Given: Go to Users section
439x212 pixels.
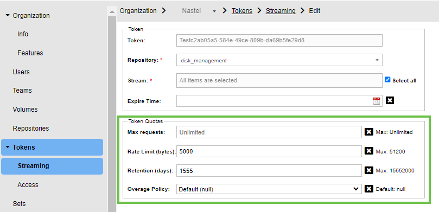Looking at the screenshot, I should [x=21, y=72].
